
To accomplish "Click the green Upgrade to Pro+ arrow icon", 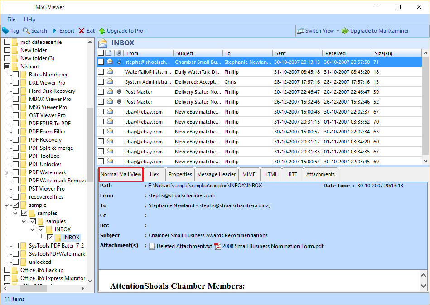I will (x=102, y=31).
